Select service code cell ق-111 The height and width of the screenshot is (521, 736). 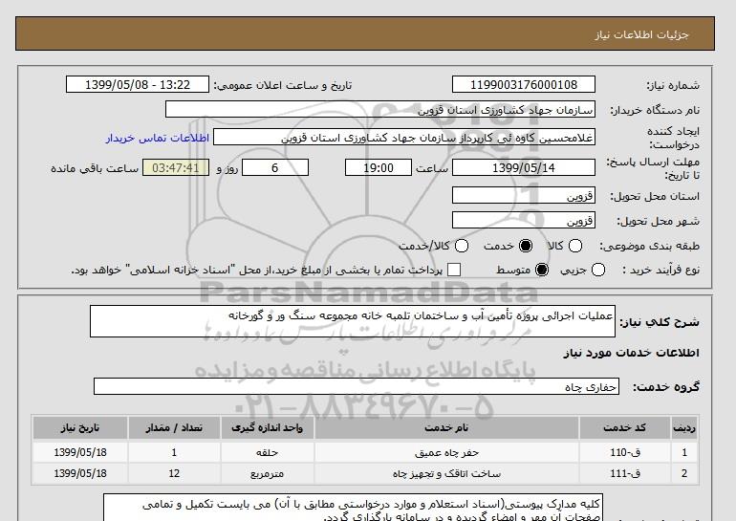625,473
